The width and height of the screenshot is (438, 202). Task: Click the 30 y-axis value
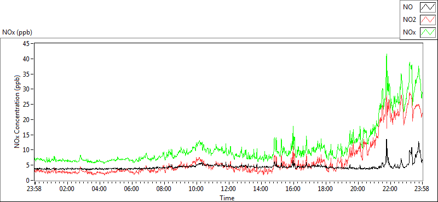coord(26,89)
